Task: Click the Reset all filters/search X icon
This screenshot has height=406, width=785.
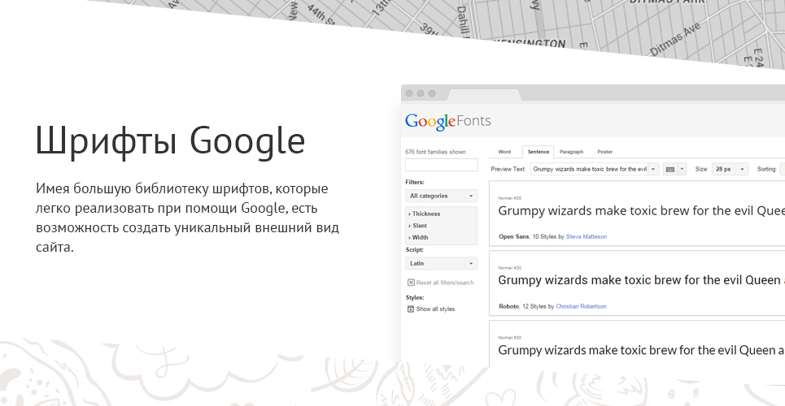Action: pyautogui.click(x=411, y=283)
